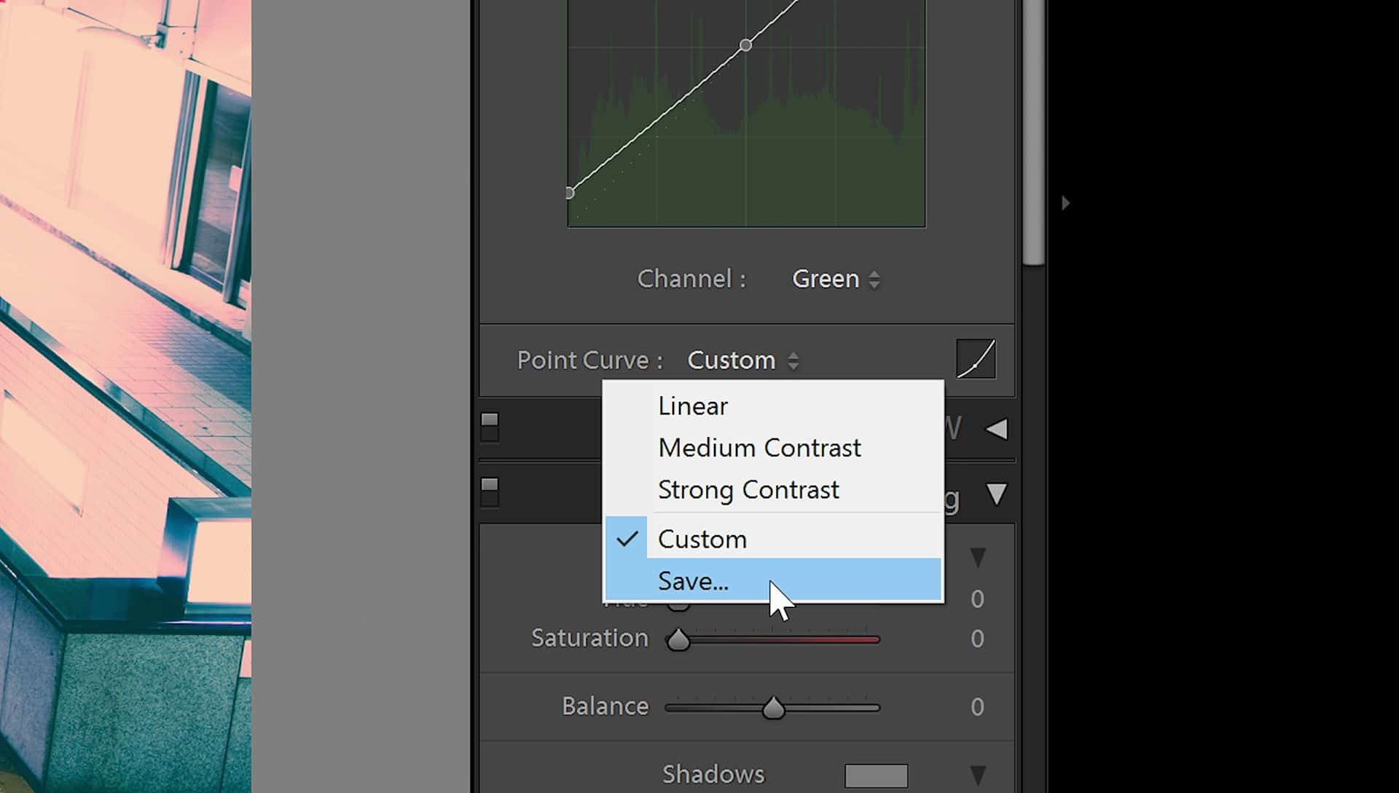Click the Saturation slider handle
1399x793 pixels.
click(678, 640)
